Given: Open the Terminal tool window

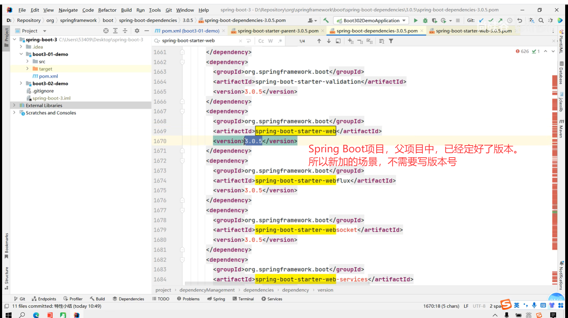Looking at the screenshot, I should [243, 299].
